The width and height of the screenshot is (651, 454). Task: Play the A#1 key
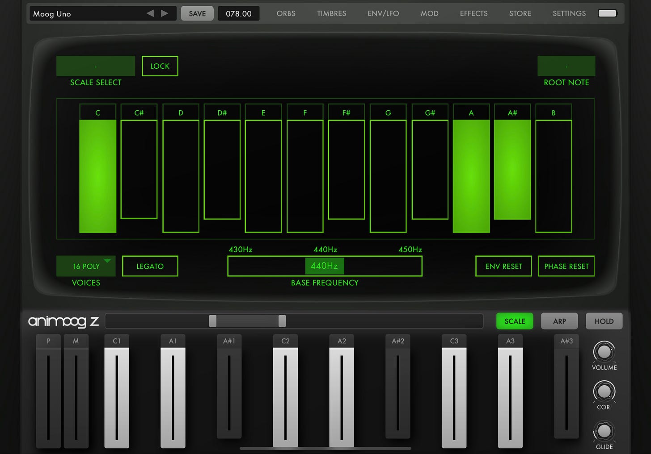tap(229, 386)
